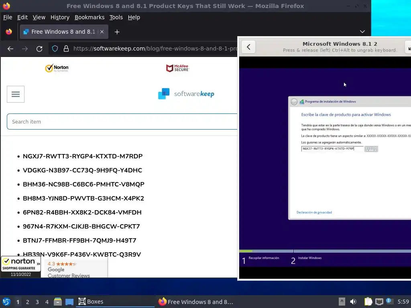Open the View menu
This screenshot has height=308, width=411.
point(39,17)
